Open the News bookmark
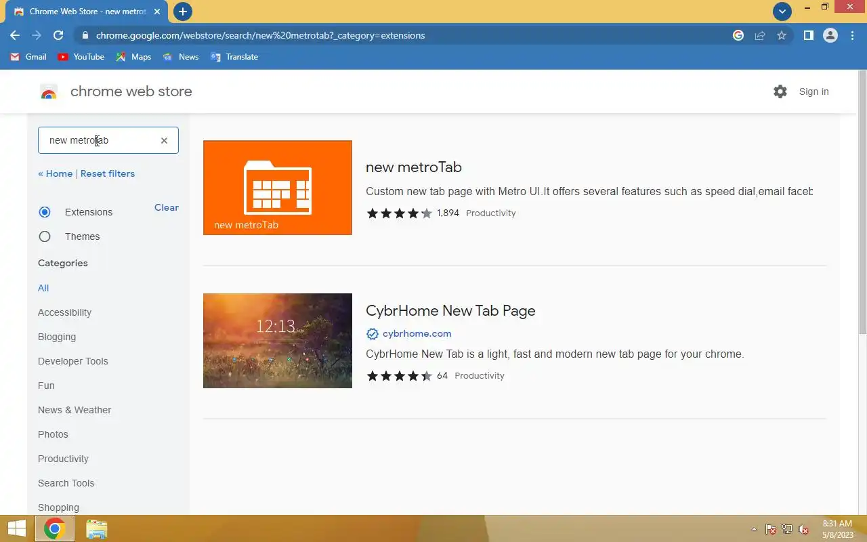Screen dimensions: 867x542 180,57
